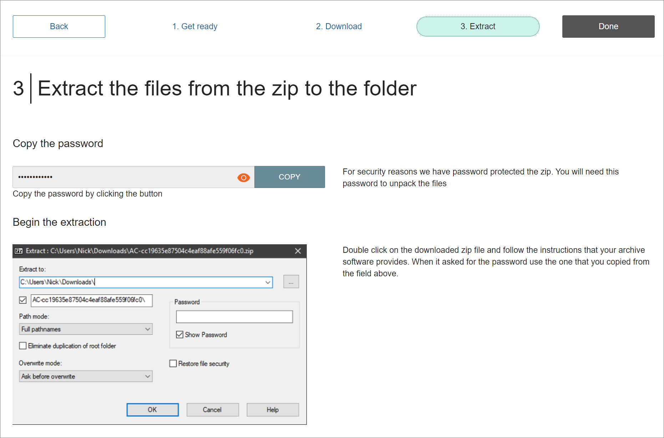This screenshot has width=664, height=438.
Task: Click inside the empty Password field
Action: click(x=234, y=316)
